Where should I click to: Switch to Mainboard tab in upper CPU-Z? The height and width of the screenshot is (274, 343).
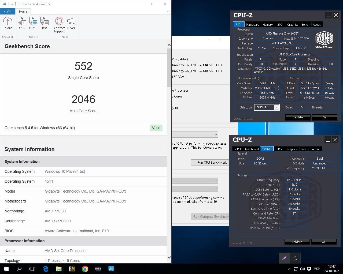pyautogui.click(x=253, y=24)
